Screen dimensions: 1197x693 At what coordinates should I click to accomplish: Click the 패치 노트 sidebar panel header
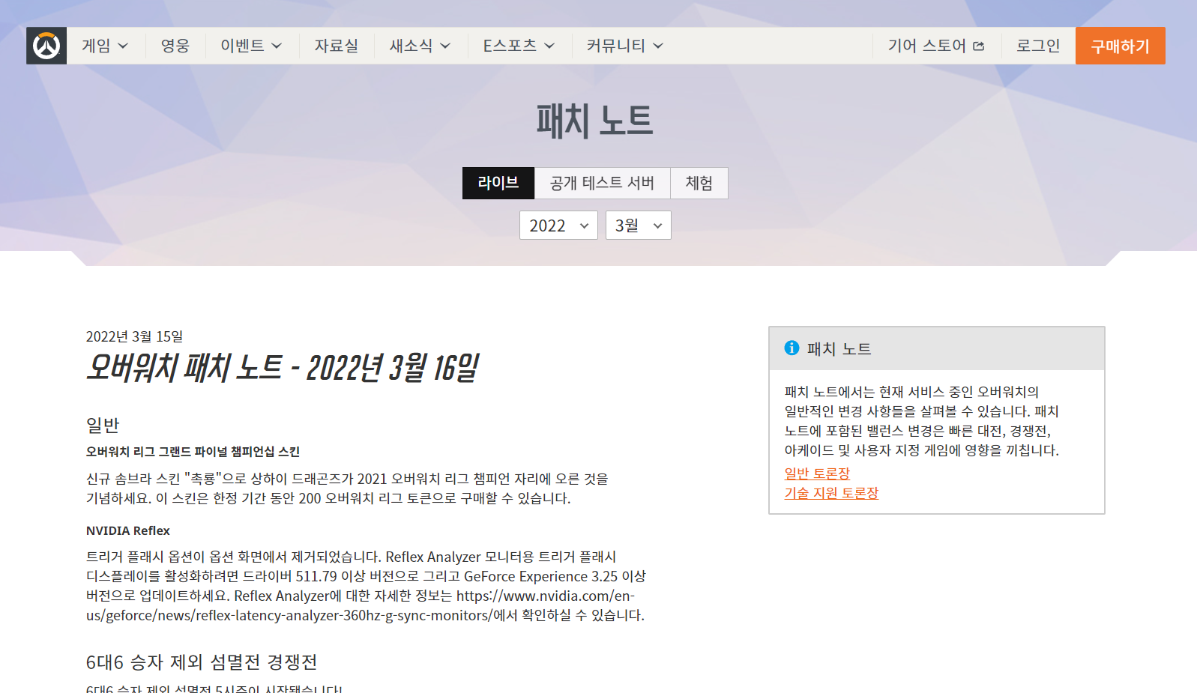937,348
